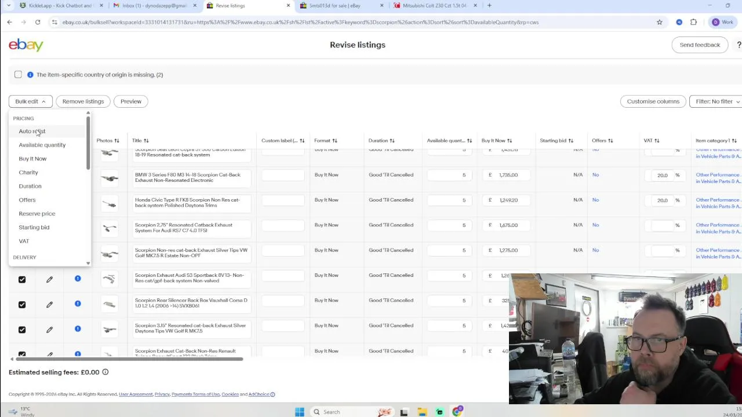This screenshot has width=742, height=417.
Task: Choose Starting bid in Bulk edit menu
Action: [x=34, y=228]
